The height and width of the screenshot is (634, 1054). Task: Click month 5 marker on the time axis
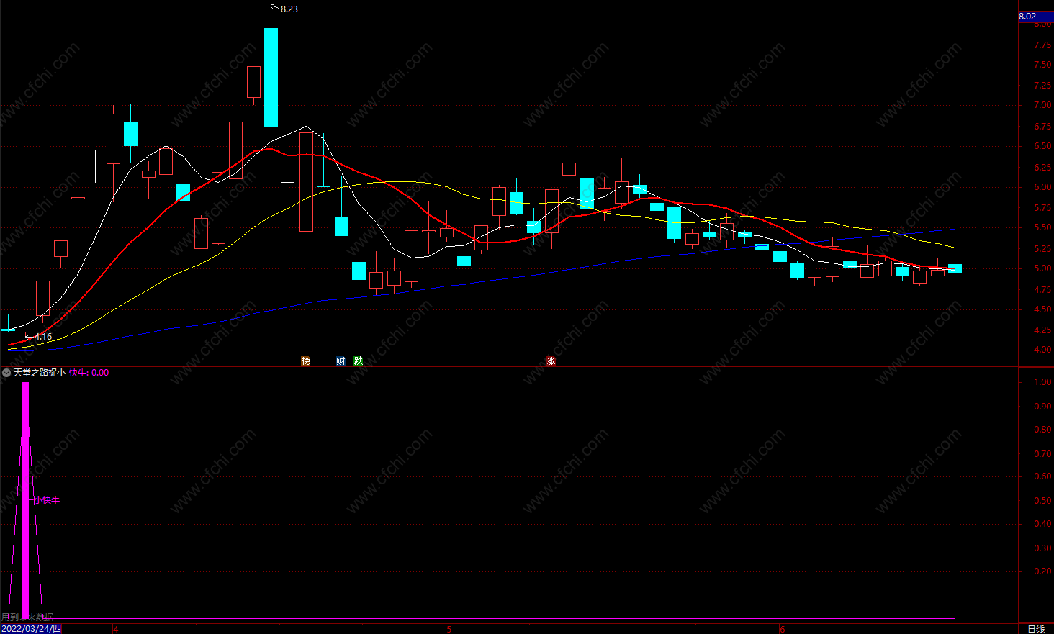tap(449, 630)
